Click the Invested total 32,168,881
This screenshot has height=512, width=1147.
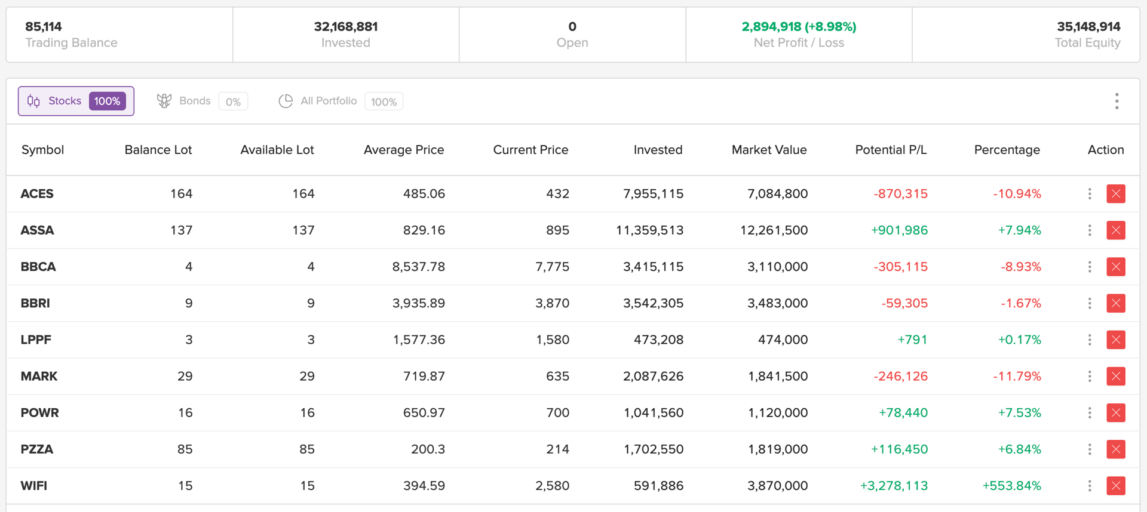[x=346, y=27]
